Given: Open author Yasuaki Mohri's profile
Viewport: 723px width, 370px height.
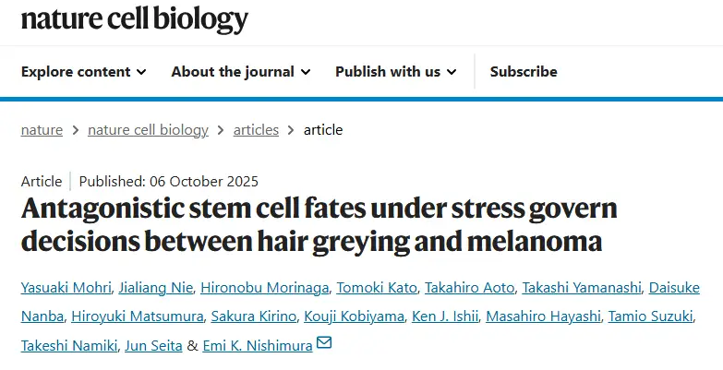Looking at the screenshot, I should pos(67,289).
